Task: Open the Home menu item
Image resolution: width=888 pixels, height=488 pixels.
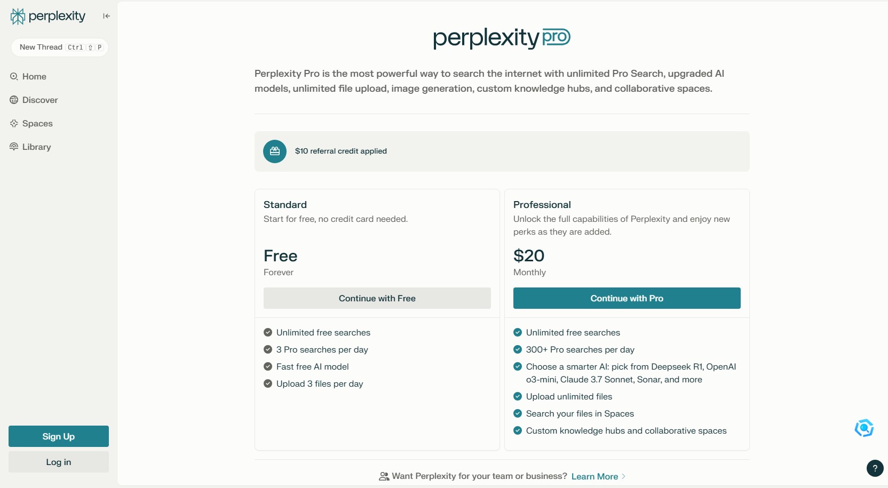Action: [x=34, y=76]
